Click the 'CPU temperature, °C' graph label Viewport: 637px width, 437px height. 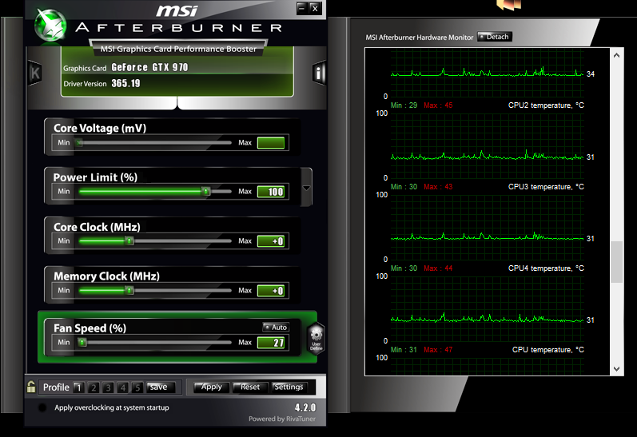click(x=548, y=350)
